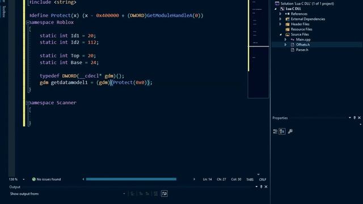
Task: Expand the Header Files folder
Action: click(280, 24)
